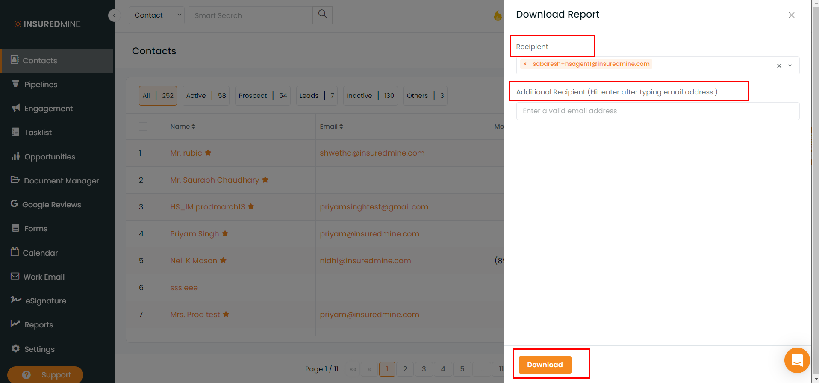Image resolution: width=819 pixels, height=383 pixels.
Task: Click star next to Neil K Mason
Action: (x=223, y=260)
